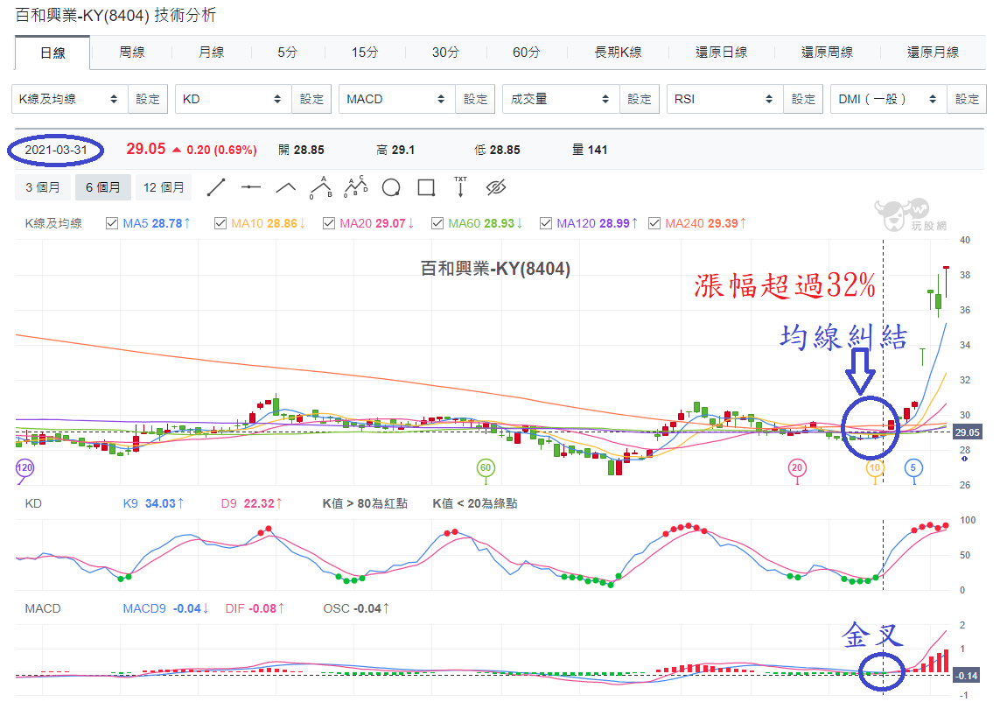Toggle the MA240 moving average checkbox

point(654,223)
